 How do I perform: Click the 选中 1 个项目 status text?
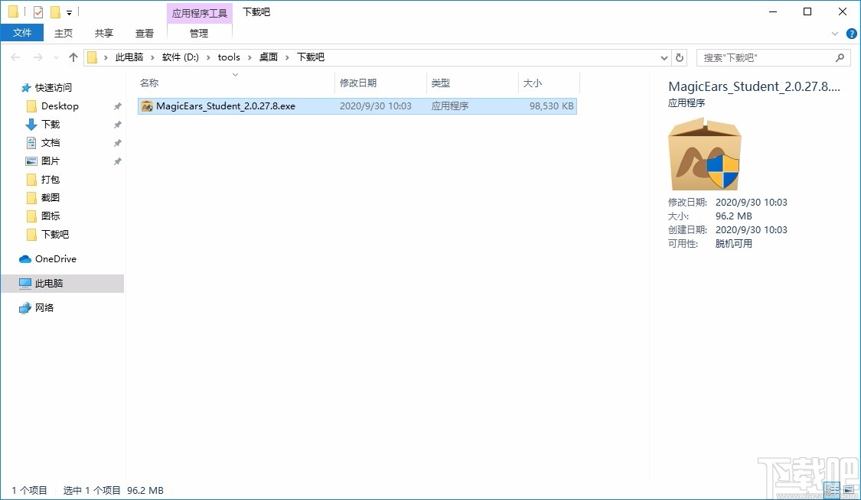tap(91, 490)
